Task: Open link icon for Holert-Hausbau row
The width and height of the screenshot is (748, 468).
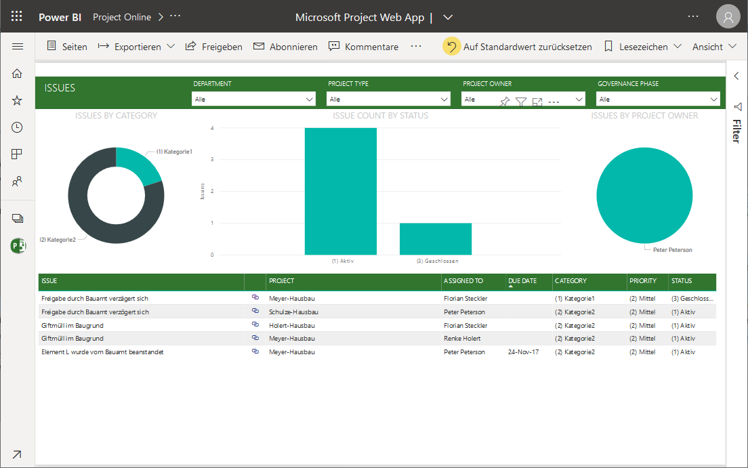Action: pyautogui.click(x=255, y=324)
